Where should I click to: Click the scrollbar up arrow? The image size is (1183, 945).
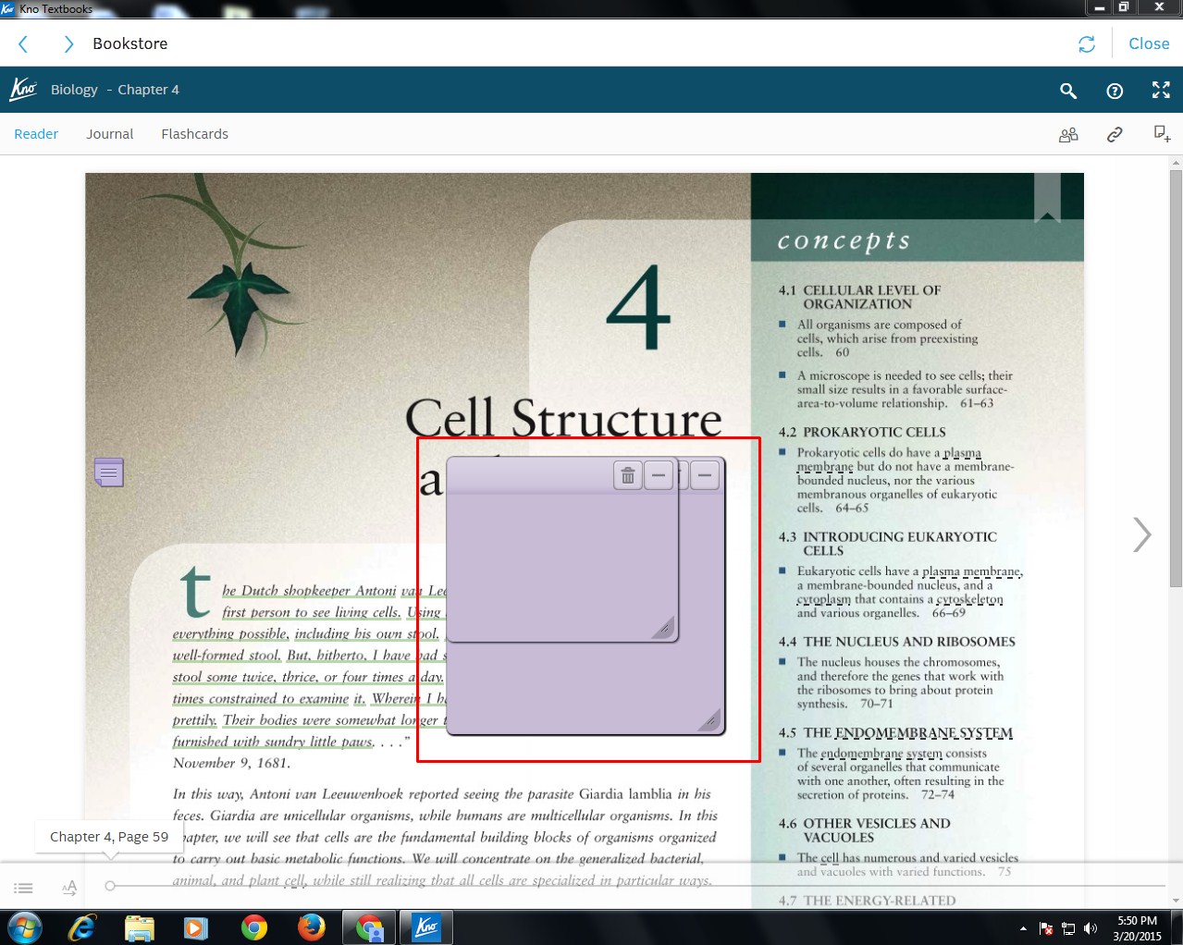pyautogui.click(x=1176, y=163)
